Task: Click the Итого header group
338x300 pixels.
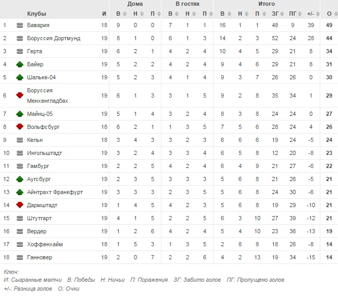Action: point(267,4)
